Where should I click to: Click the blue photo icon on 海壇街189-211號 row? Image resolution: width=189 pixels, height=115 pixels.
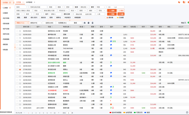[111, 38]
